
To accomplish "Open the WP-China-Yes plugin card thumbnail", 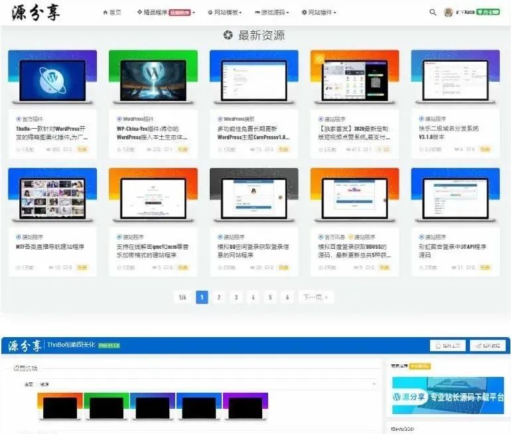I will 153,78.
